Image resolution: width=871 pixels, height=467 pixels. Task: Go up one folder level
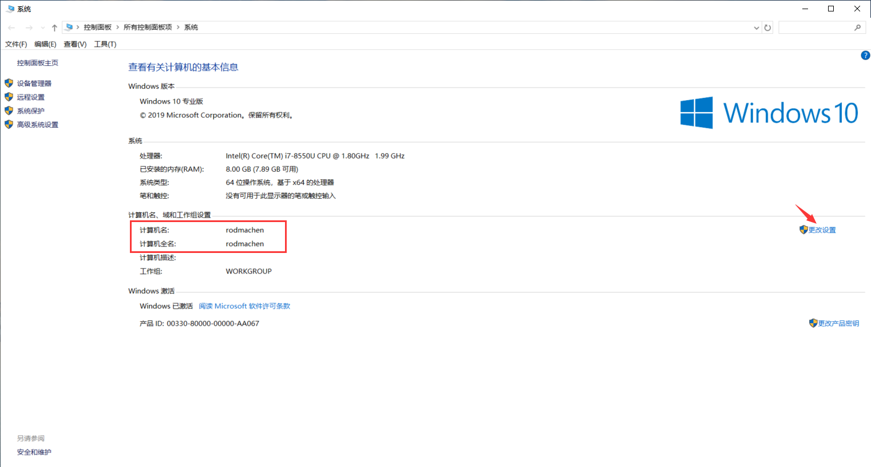(x=54, y=27)
